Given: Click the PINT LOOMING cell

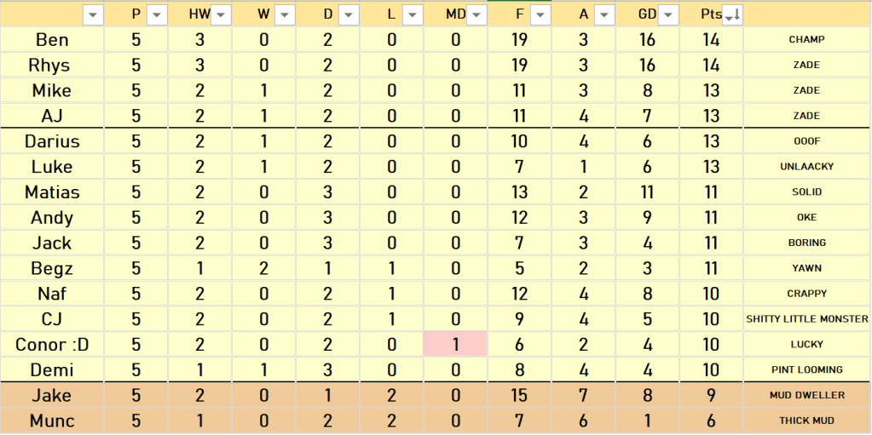Looking at the screenshot, I should [x=806, y=370].
